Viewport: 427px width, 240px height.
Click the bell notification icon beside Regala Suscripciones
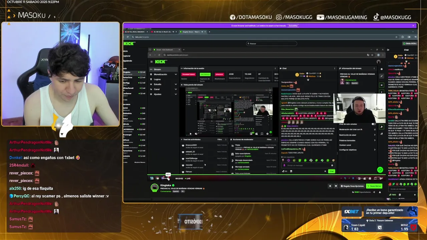pyautogui.click(x=330, y=186)
